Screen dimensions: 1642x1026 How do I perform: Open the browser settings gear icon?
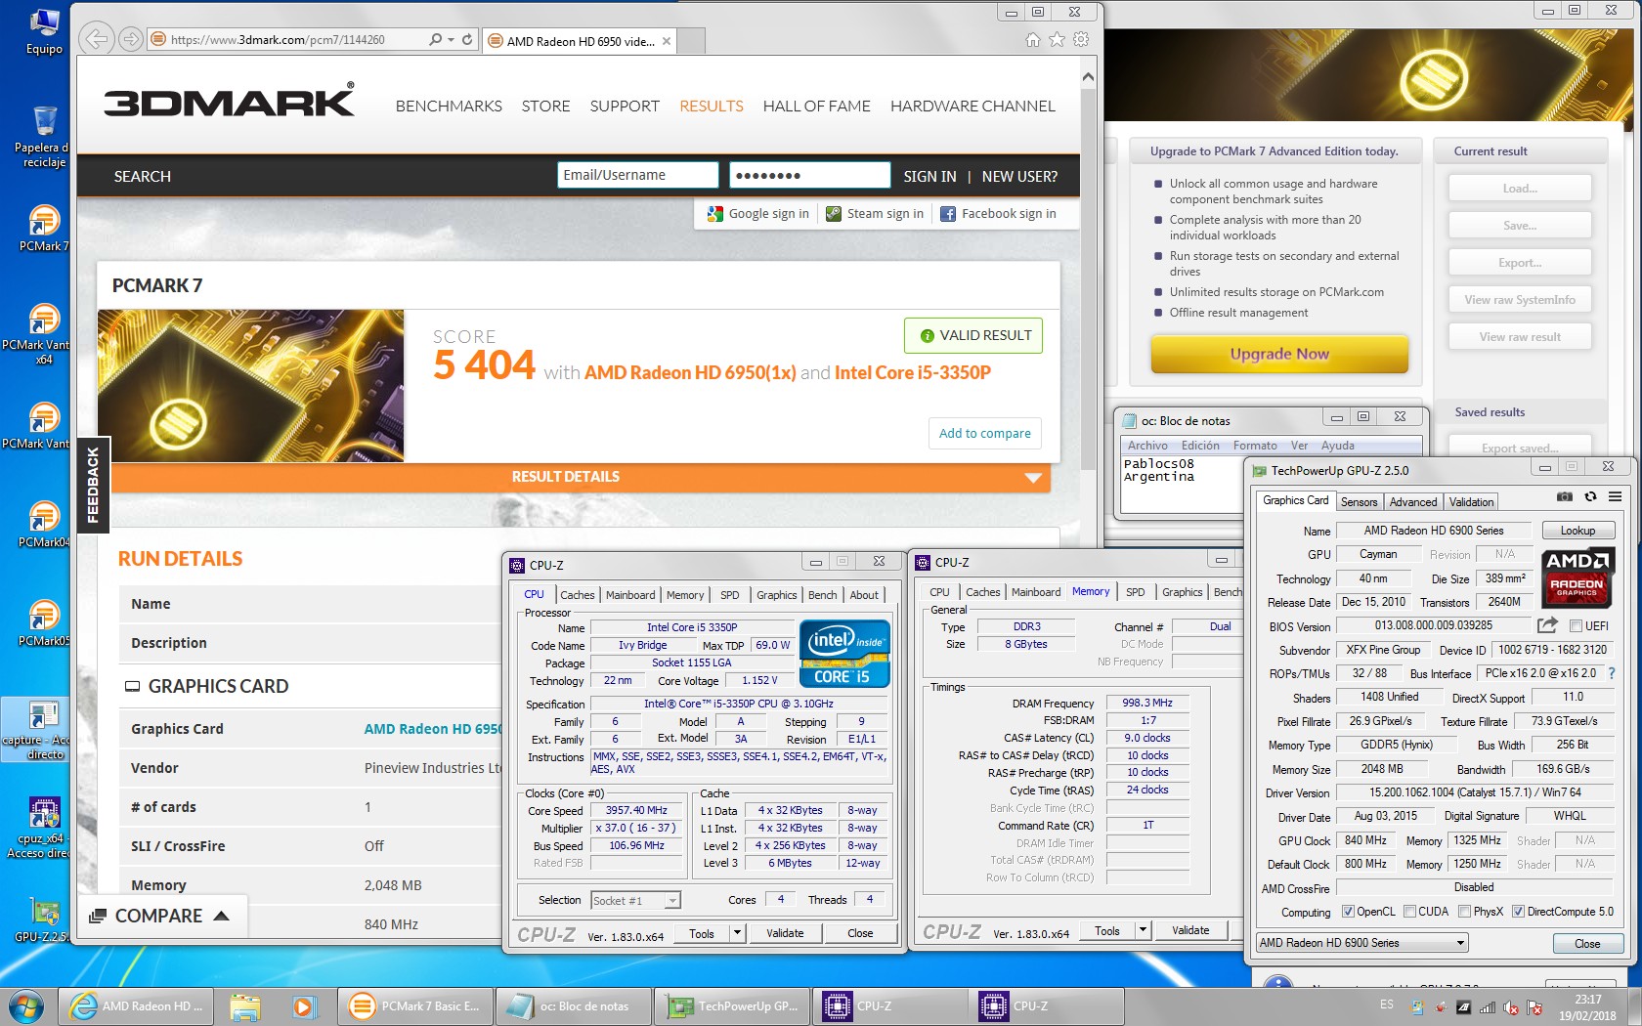tap(1080, 40)
